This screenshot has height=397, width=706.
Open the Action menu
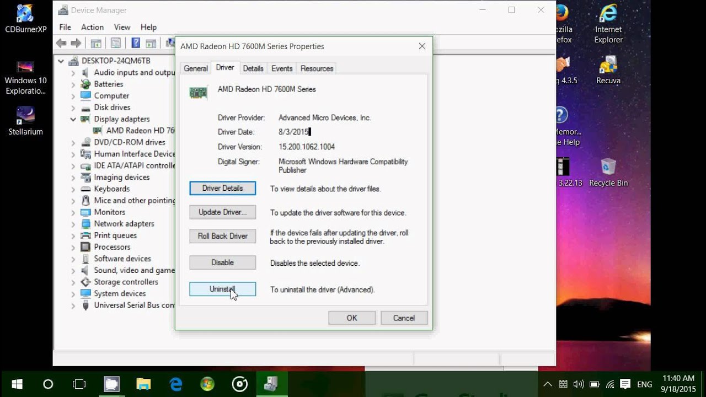coord(92,27)
